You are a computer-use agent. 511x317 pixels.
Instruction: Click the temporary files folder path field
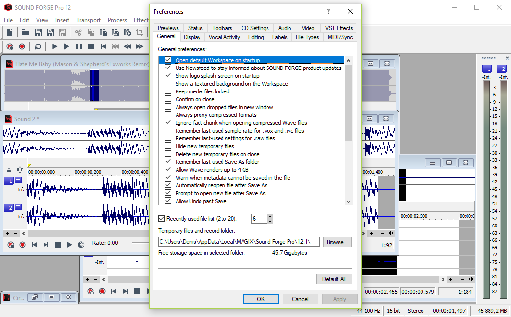239,242
